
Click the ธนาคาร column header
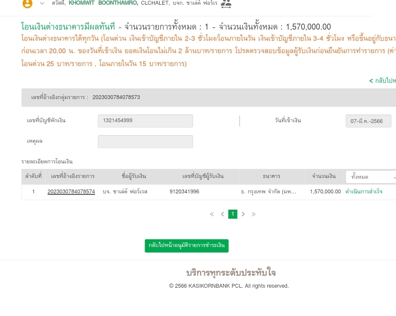point(272,176)
